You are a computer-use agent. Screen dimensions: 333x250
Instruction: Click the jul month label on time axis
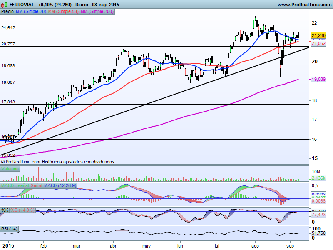click(x=217, y=246)
